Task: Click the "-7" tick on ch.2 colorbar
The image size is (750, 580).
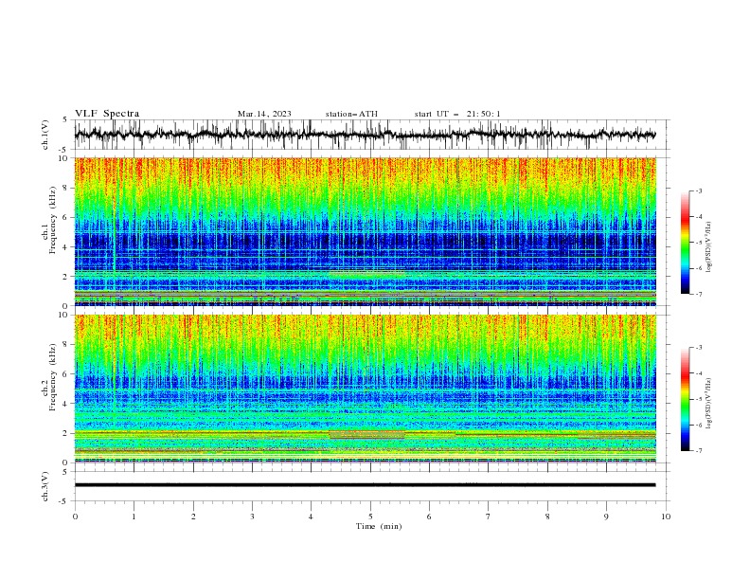Action: 699,451
